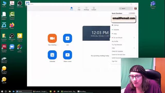Open Microsoft Teams desktop icon
Image resolution: width=165 pixels, height=93 pixels.
pos(153,5)
